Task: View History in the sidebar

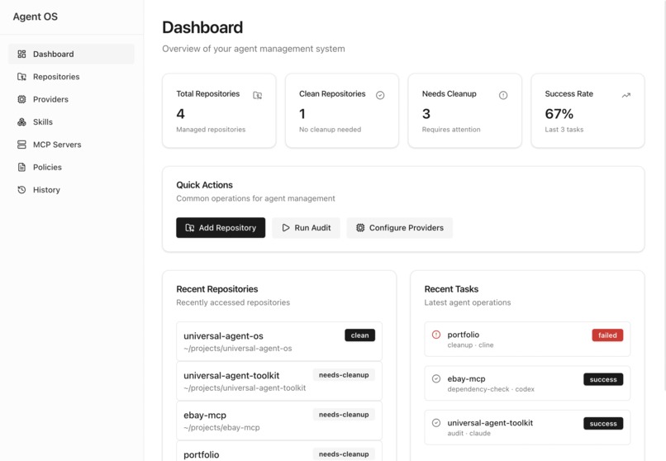Action: [71, 190]
